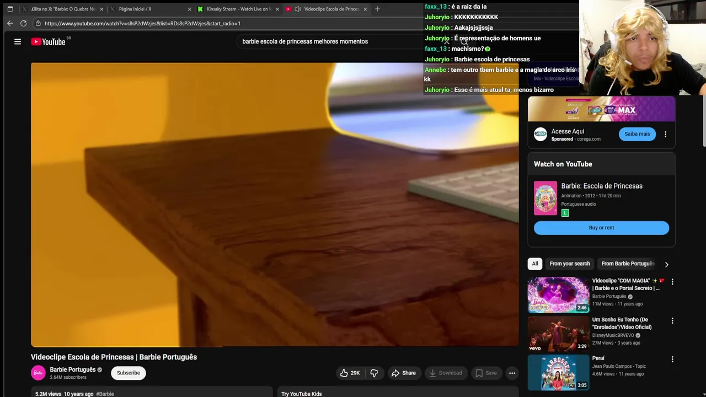Image resolution: width=706 pixels, height=397 pixels.
Task: Open Barbie: Escola de Princesas movie poster
Action: click(545, 198)
